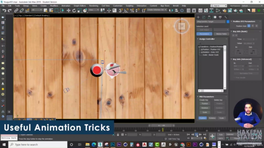Open the Modifiers menu

click(x=54, y=6)
